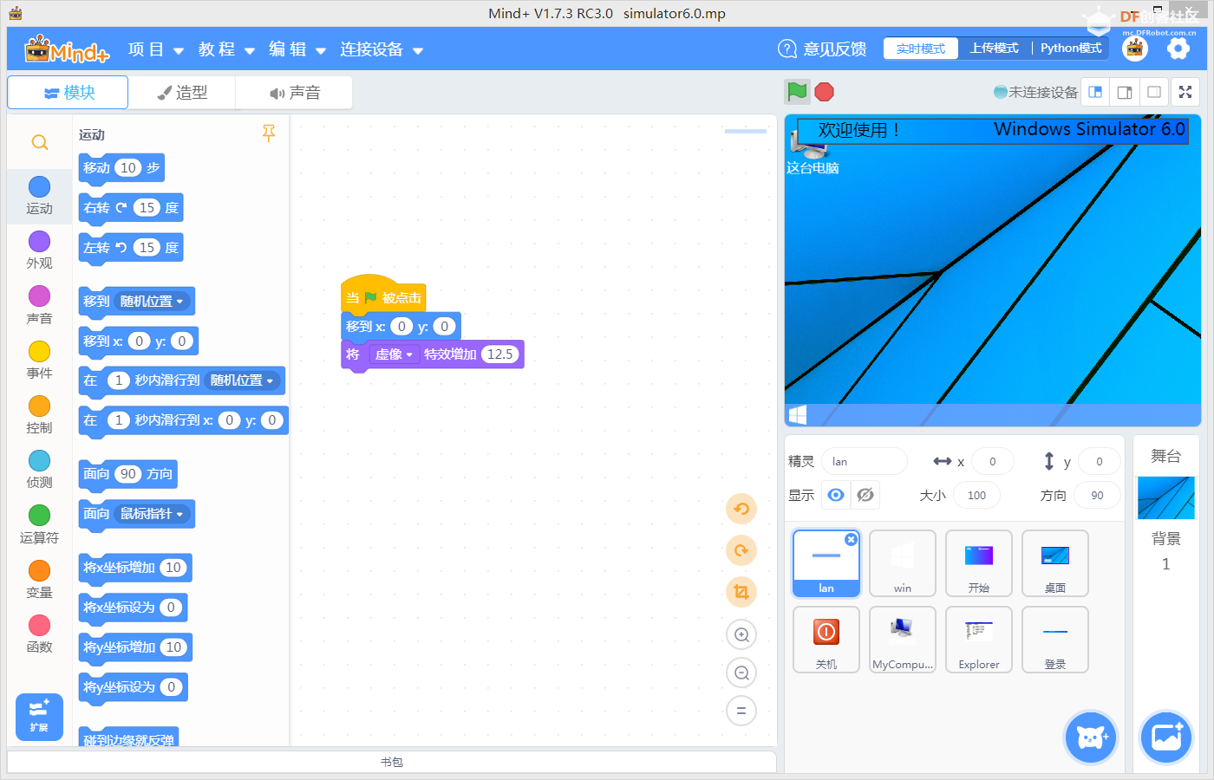This screenshot has height=780, width=1214.
Task: Select the 变量 variables category
Action: [39, 580]
